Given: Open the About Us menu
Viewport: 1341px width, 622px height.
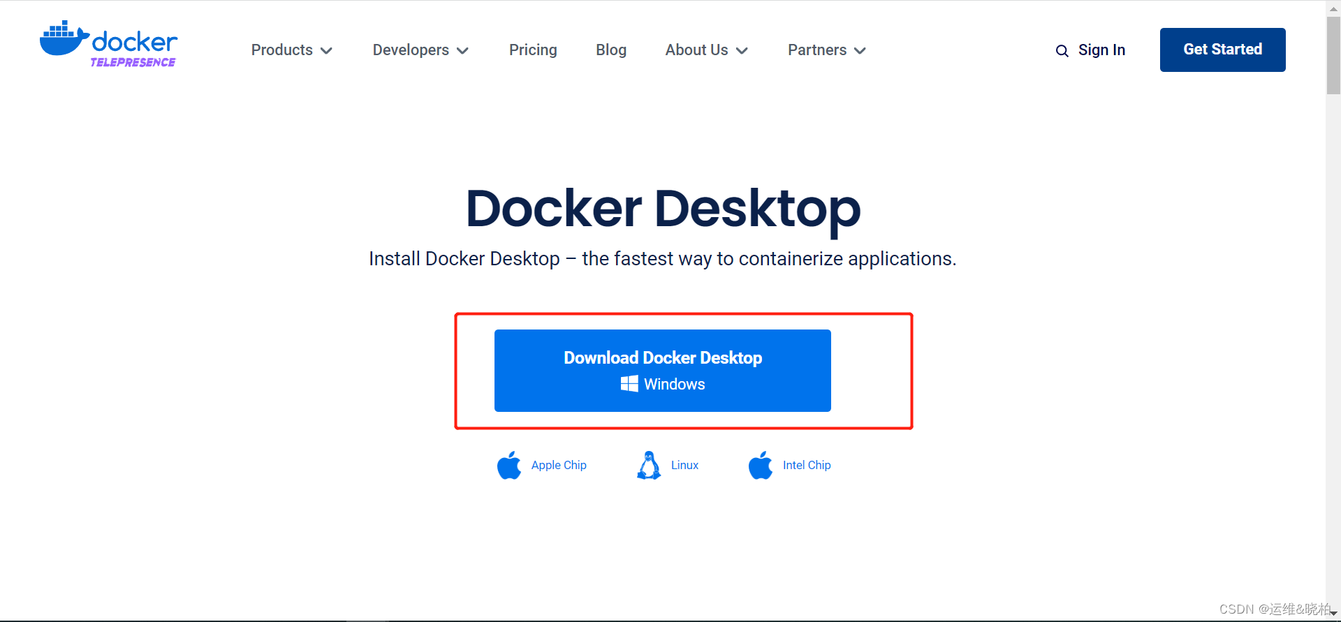Looking at the screenshot, I should point(696,50).
